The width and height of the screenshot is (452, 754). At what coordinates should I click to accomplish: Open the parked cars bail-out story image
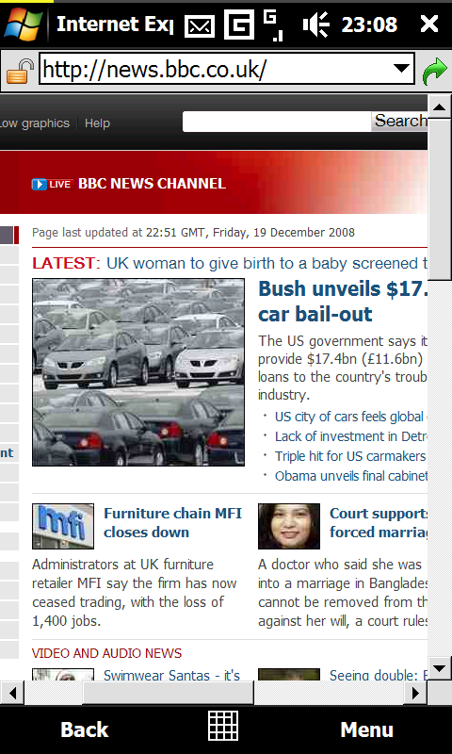[x=138, y=372]
